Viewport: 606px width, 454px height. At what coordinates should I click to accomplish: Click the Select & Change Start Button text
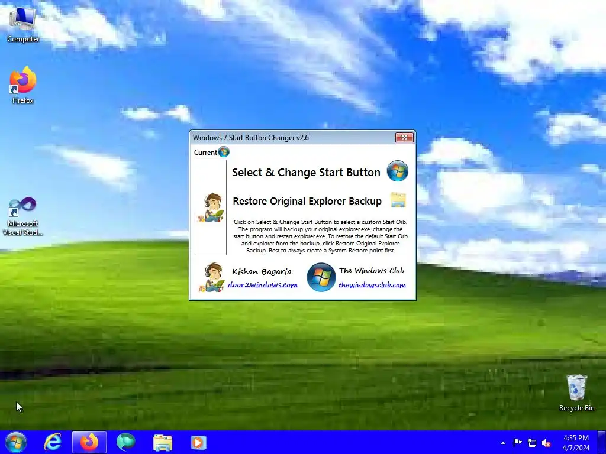[306, 172]
